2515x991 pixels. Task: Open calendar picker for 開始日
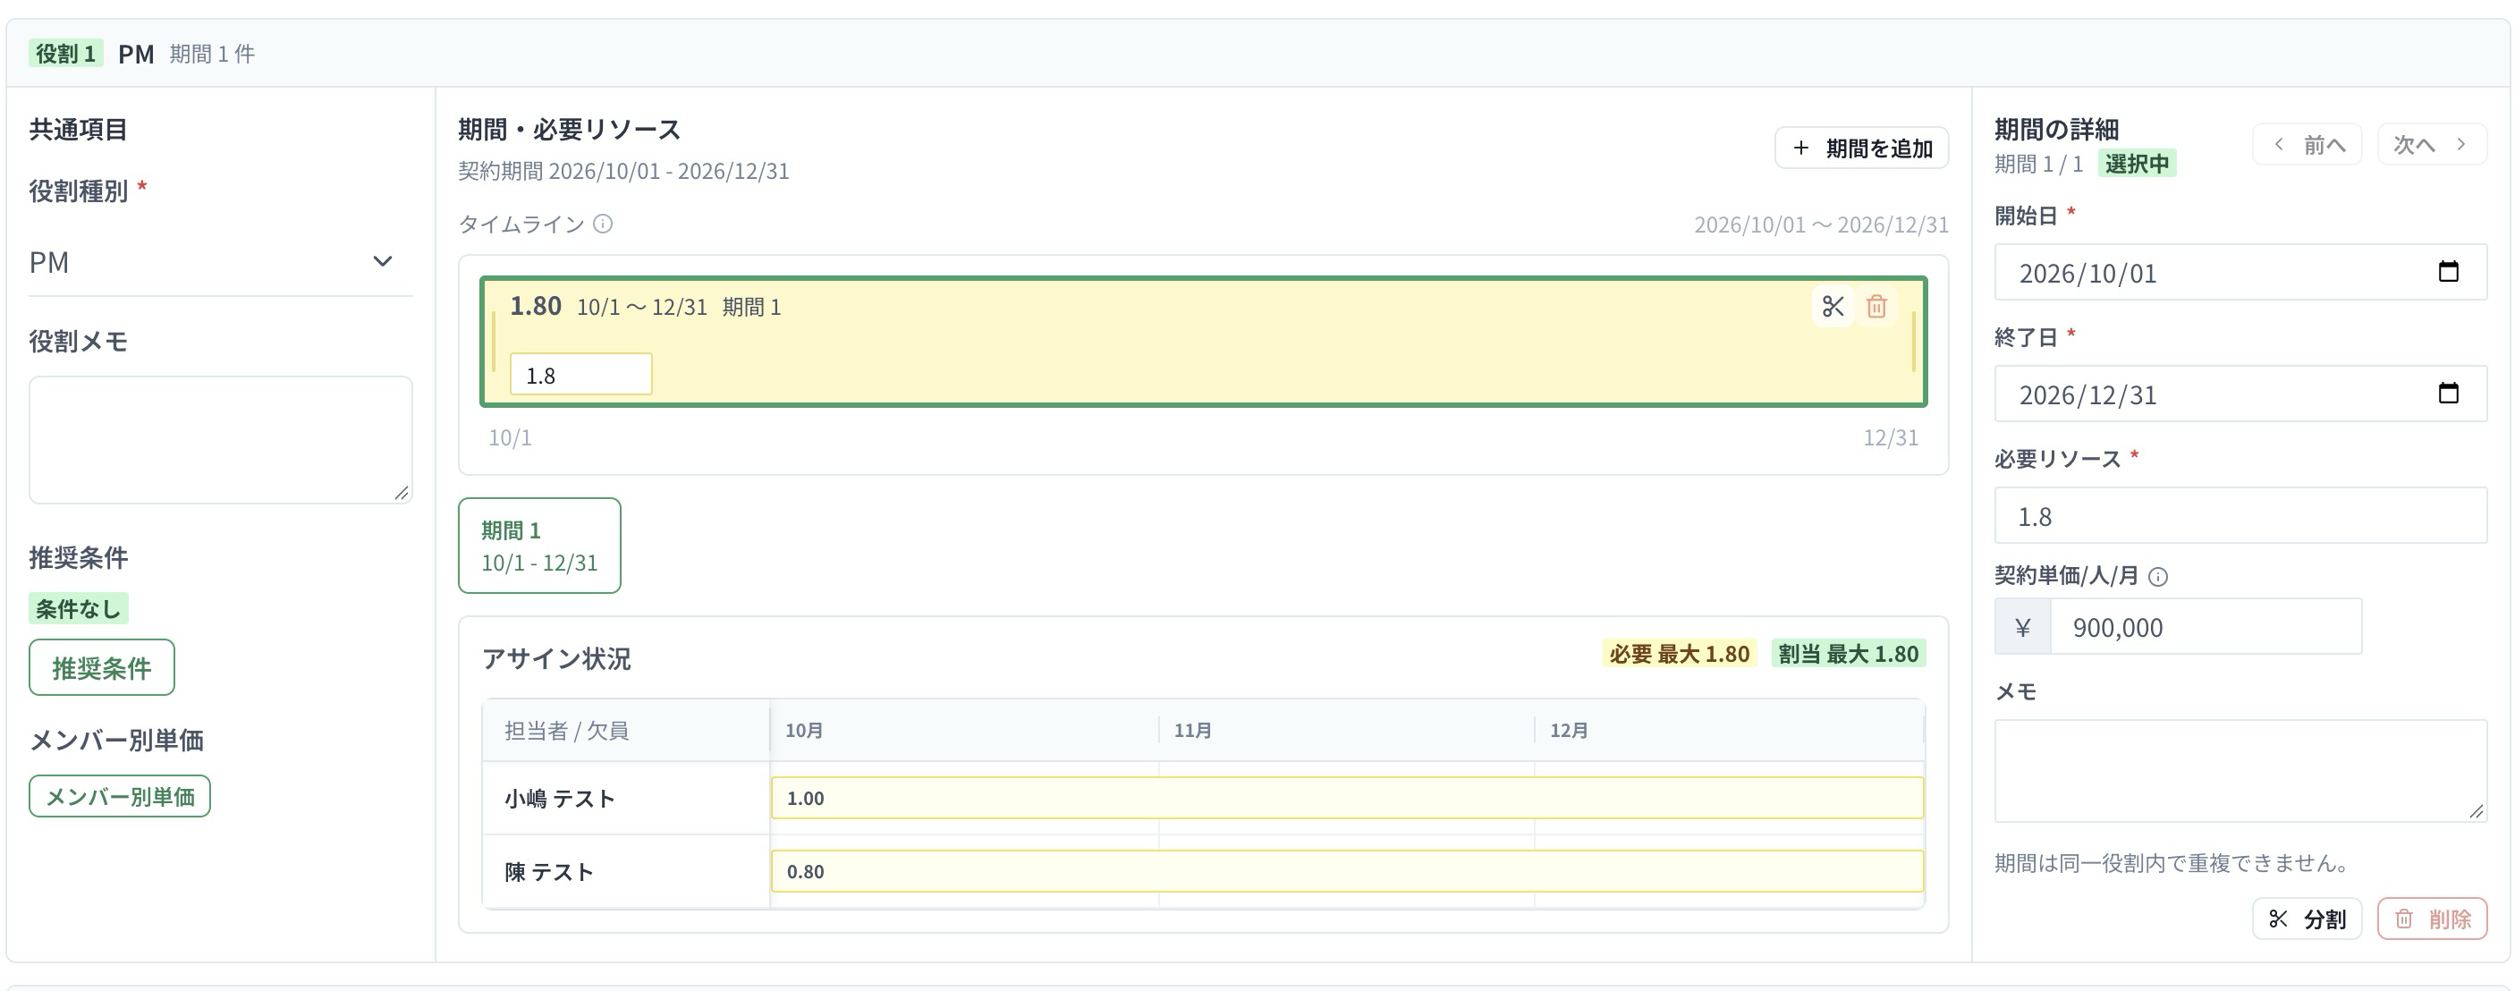coord(2448,271)
